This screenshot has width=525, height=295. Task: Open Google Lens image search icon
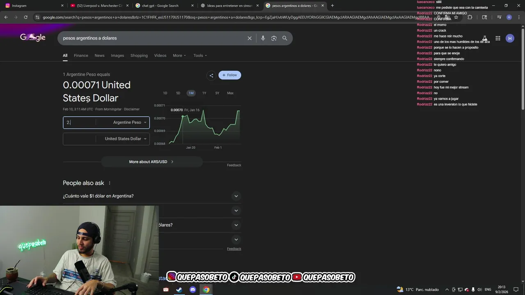tap(274, 38)
